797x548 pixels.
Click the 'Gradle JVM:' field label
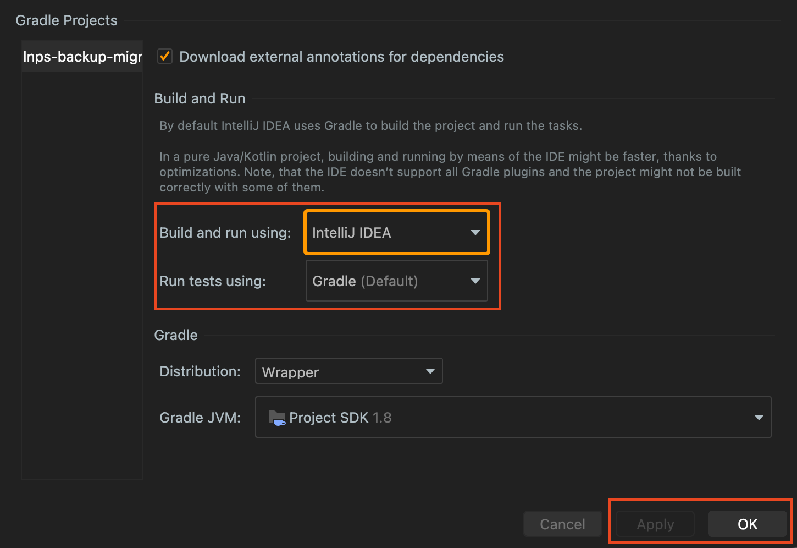[200, 418]
